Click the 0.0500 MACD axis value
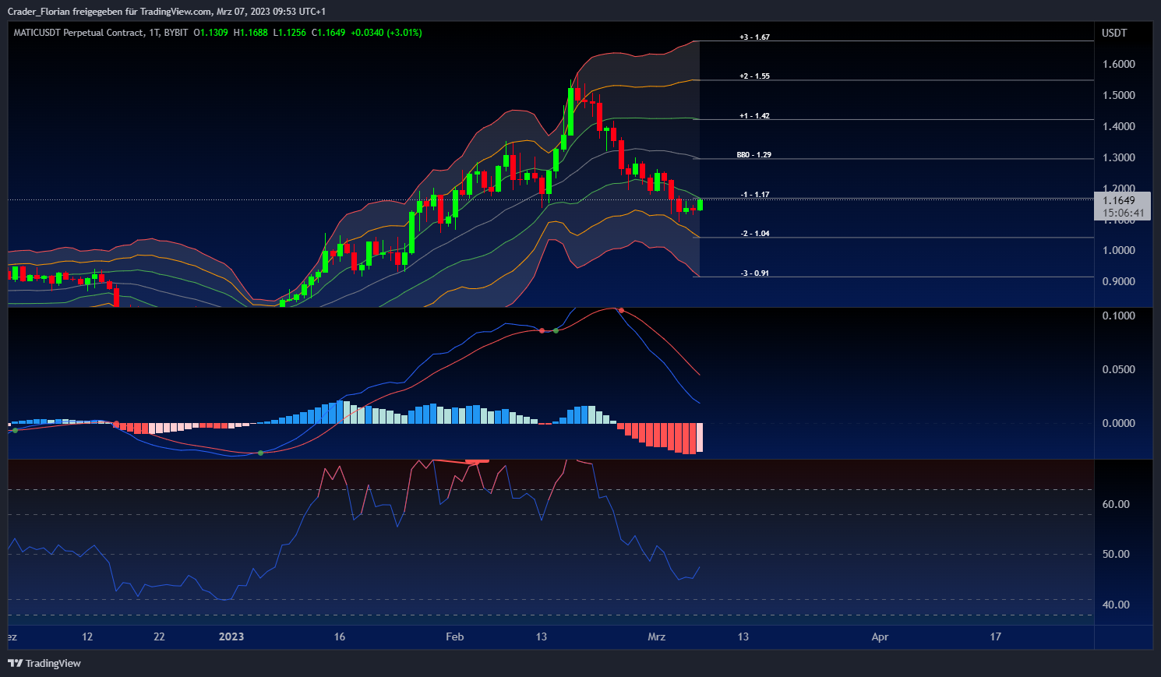Screen dimensions: 1161x677 1119,369
